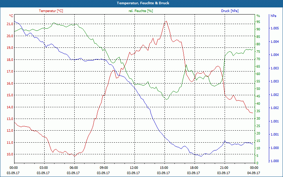Click the '95' humidity axis value
283x177 pixels.
point(258,22)
